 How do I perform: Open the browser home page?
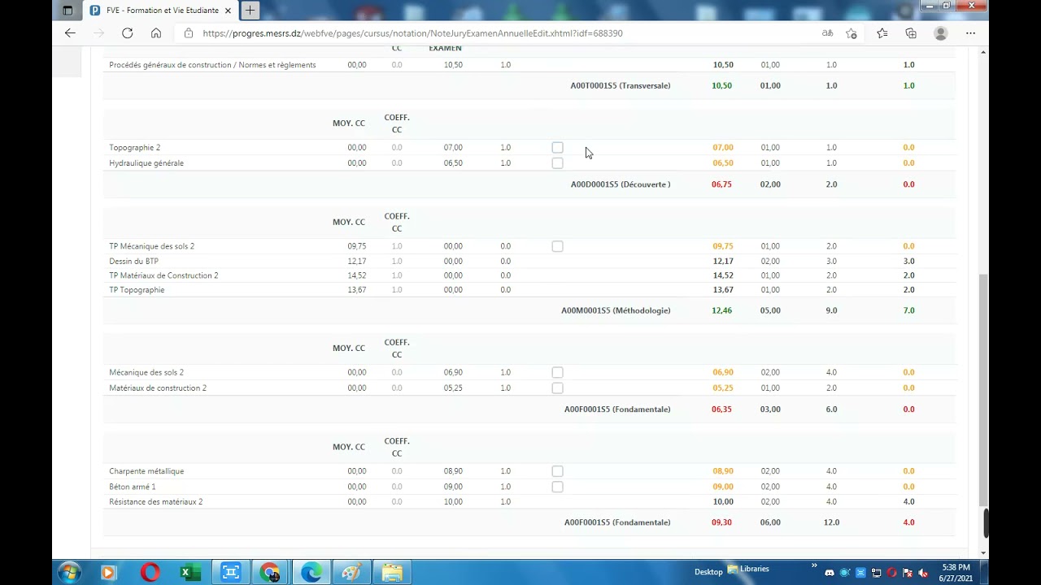(x=156, y=33)
